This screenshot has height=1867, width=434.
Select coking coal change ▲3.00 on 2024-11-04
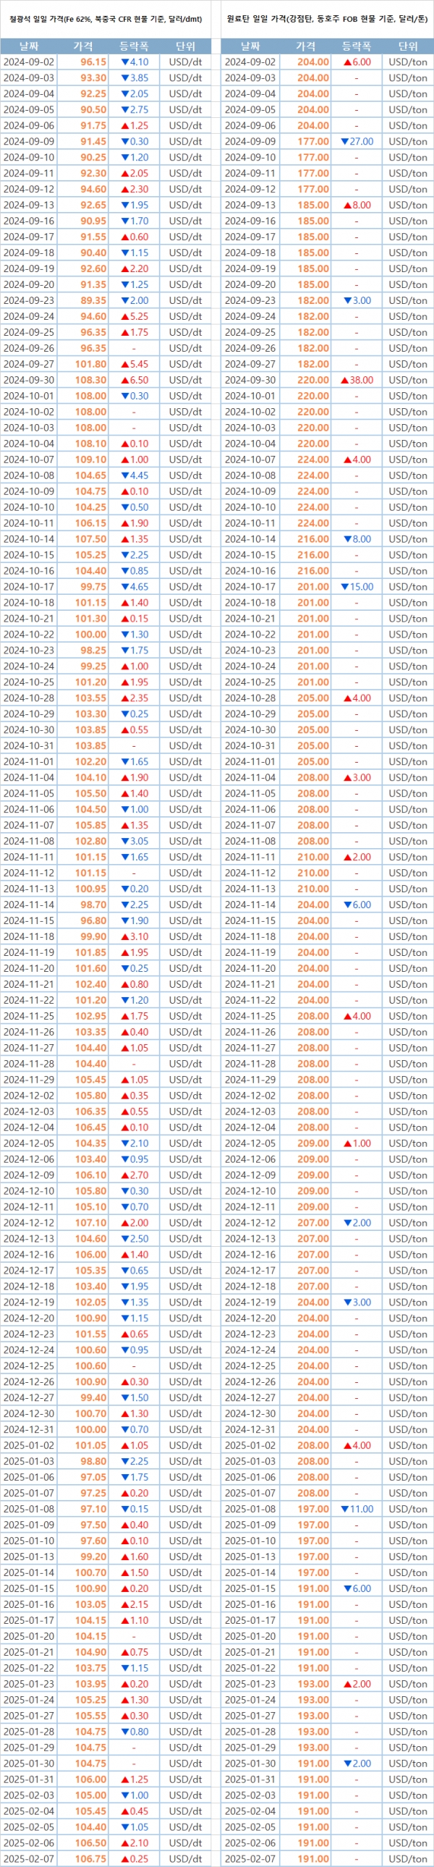point(357,778)
